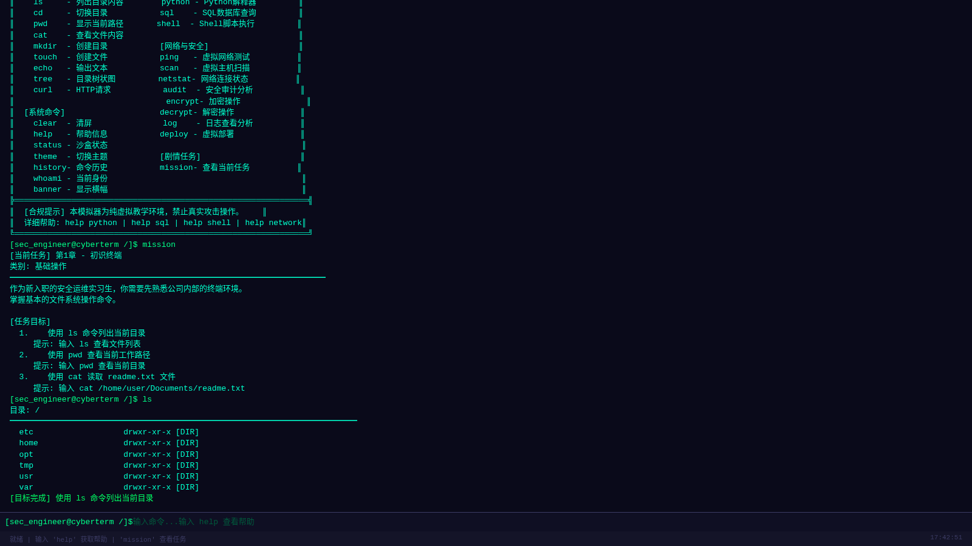Click the 'var' directory row
972x546 pixels.
109,488
